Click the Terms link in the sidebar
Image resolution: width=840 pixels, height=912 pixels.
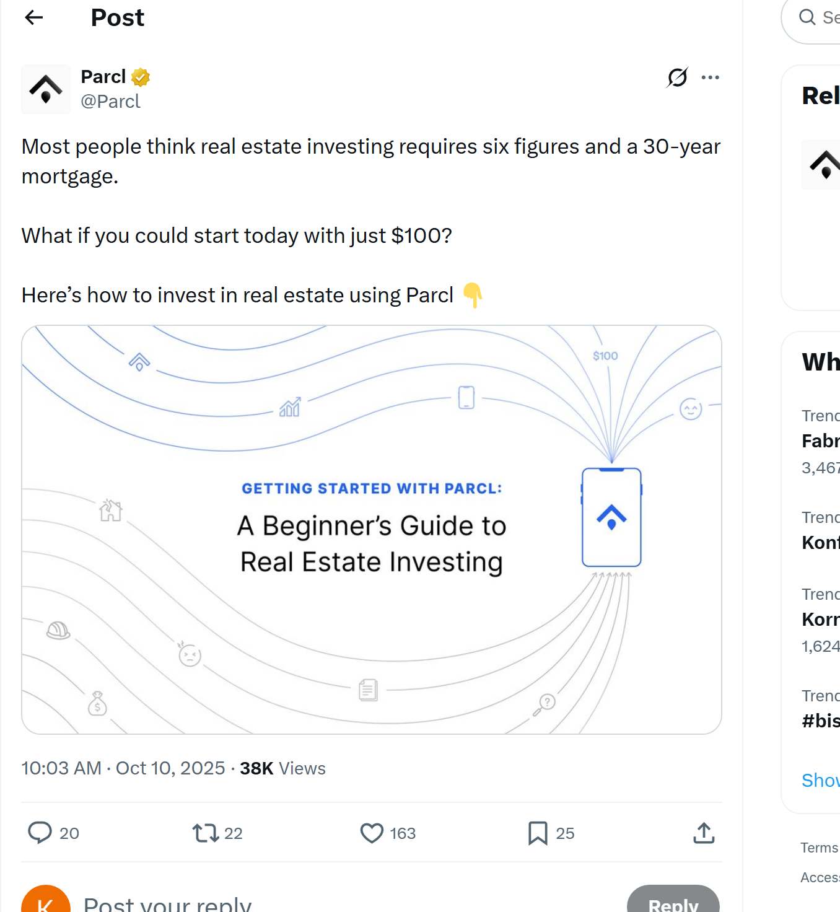click(x=818, y=848)
